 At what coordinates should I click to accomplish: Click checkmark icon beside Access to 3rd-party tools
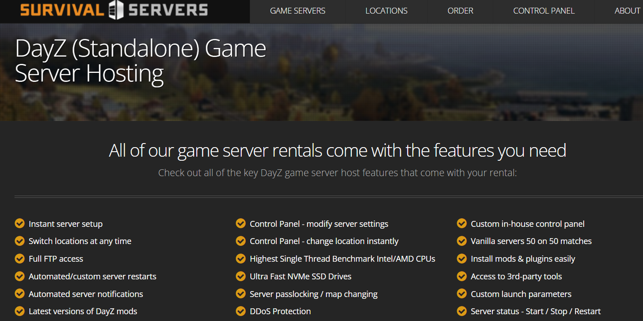point(462,276)
